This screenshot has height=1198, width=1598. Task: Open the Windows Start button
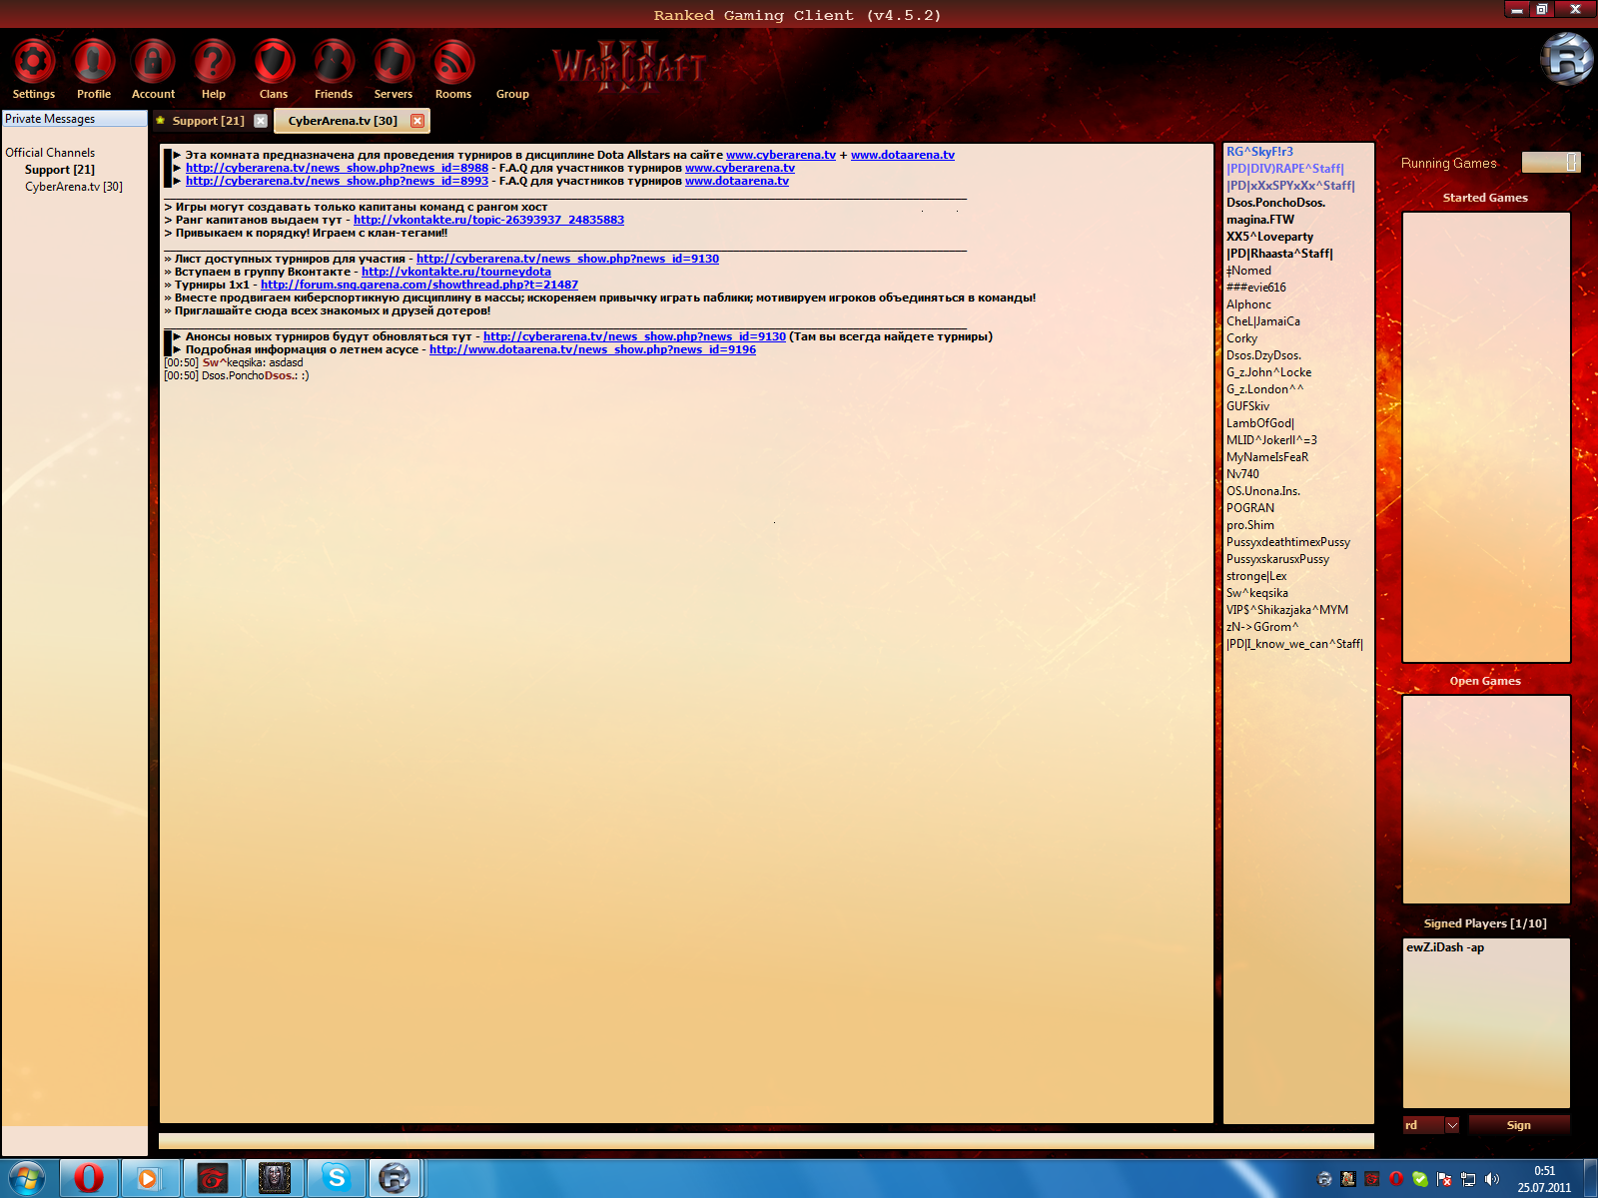(x=27, y=1179)
